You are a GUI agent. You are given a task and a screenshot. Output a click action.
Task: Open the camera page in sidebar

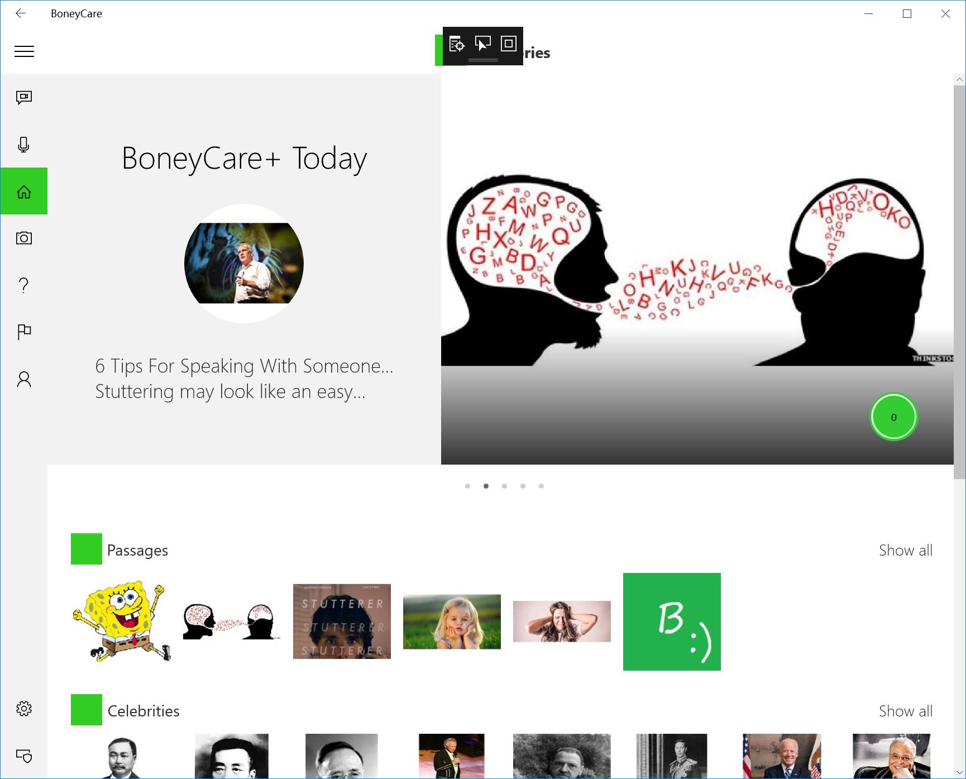[x=24, y=238]
